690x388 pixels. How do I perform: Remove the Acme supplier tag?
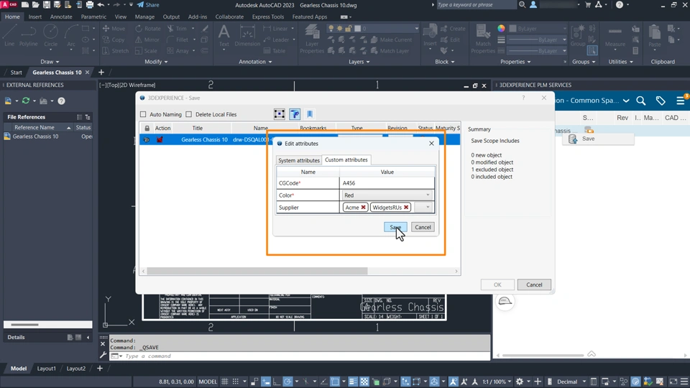tap(364, 207)
